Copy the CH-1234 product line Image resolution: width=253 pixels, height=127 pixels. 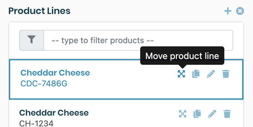(x=197, y=114)
